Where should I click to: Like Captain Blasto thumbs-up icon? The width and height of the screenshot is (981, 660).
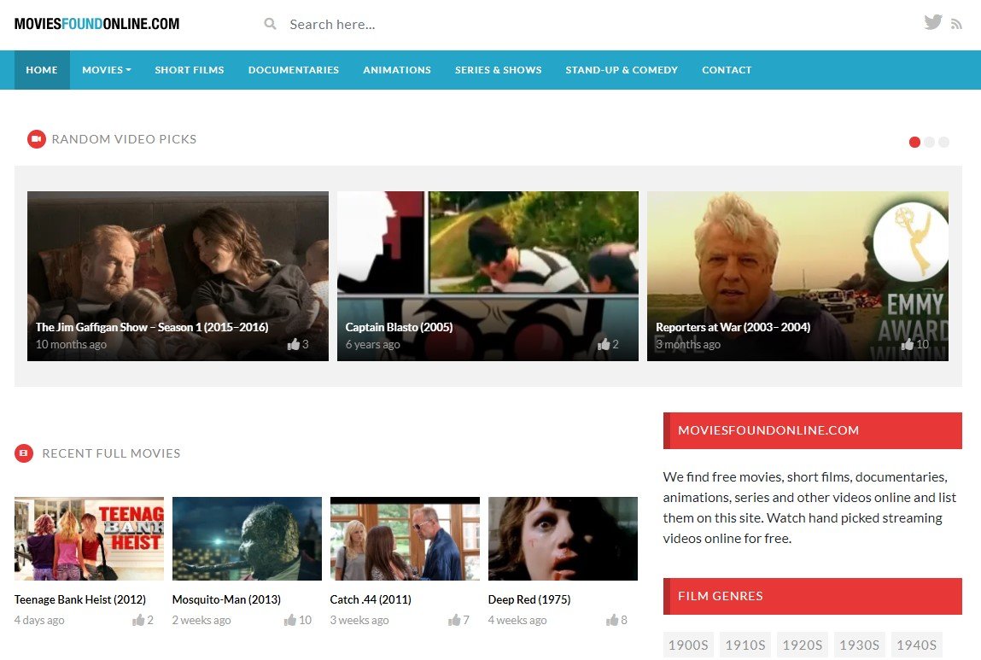[603, 344]
